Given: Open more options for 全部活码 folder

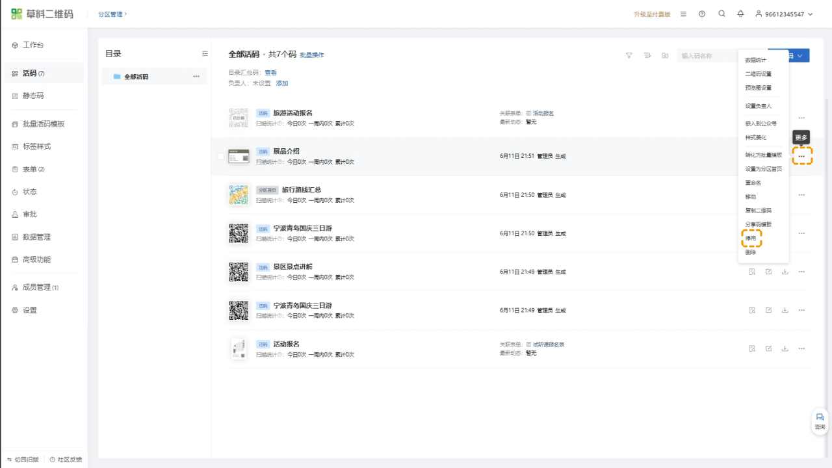Looking at the screenshot, I should click(x=196, y=77).
